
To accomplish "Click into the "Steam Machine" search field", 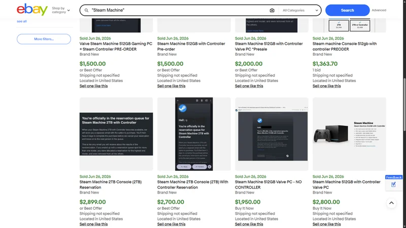I will (x=179, y=10).
